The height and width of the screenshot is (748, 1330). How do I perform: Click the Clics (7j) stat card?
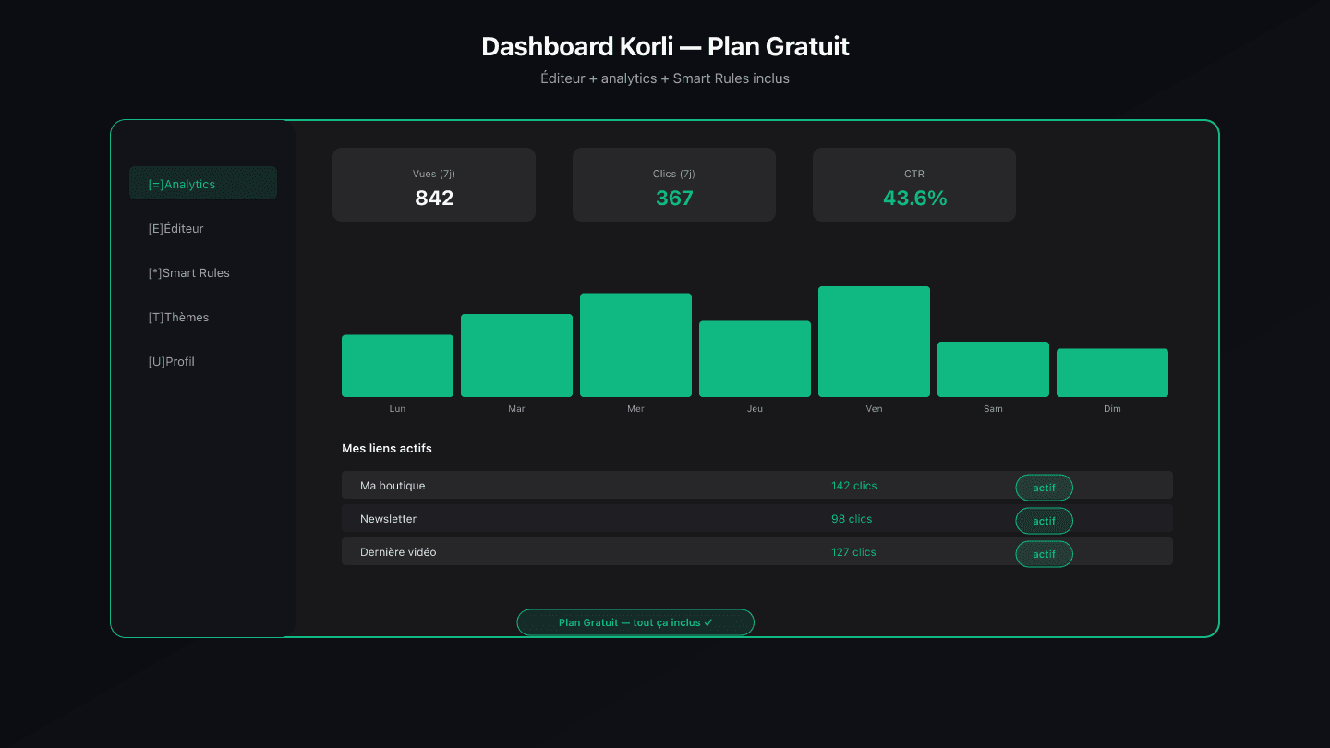[674, 185]
